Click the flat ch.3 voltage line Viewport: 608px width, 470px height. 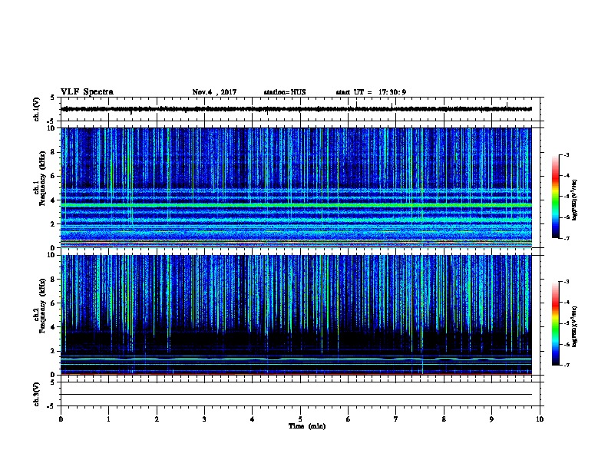296,395
